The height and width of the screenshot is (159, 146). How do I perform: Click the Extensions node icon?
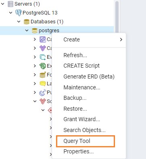click(x=43, y=66)
